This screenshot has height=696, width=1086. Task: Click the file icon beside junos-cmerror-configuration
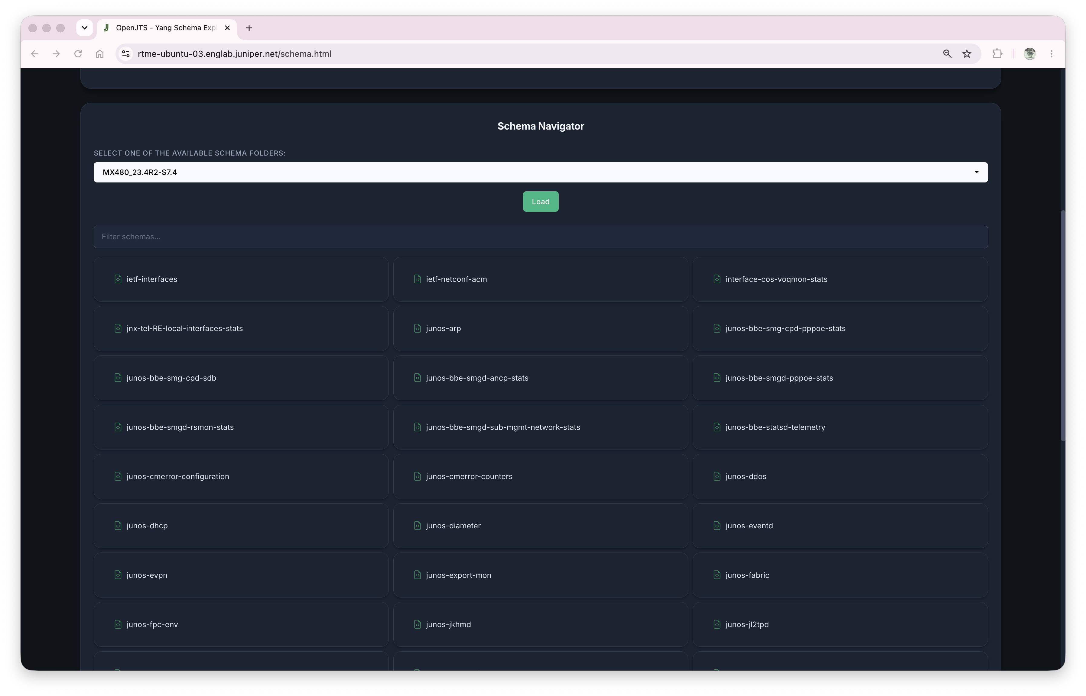(118, 476)
